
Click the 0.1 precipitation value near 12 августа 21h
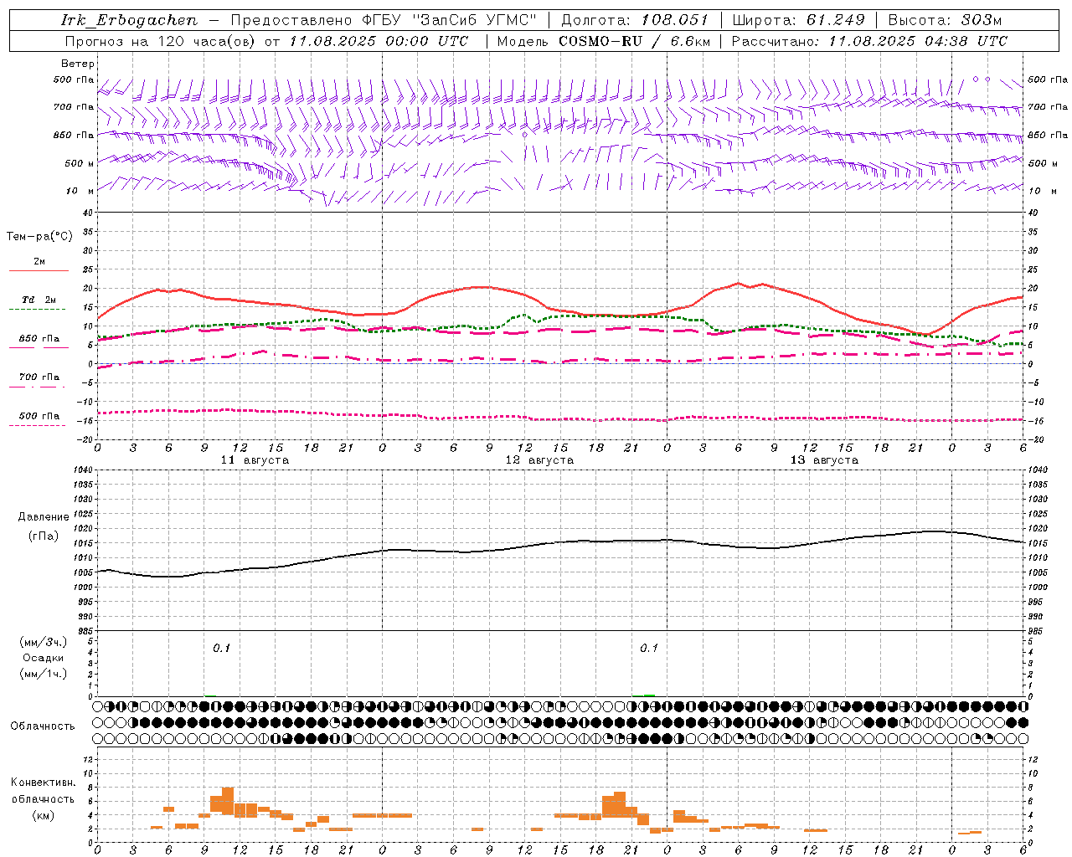pyautogui.click(x=649, y=649)
